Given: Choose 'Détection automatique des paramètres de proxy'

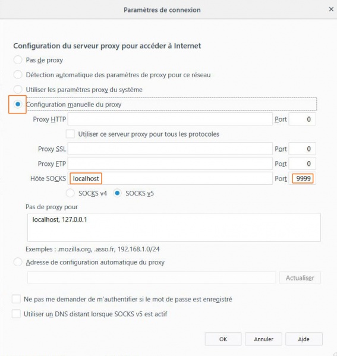Looking at the screenshot, I should coord(18,75).
